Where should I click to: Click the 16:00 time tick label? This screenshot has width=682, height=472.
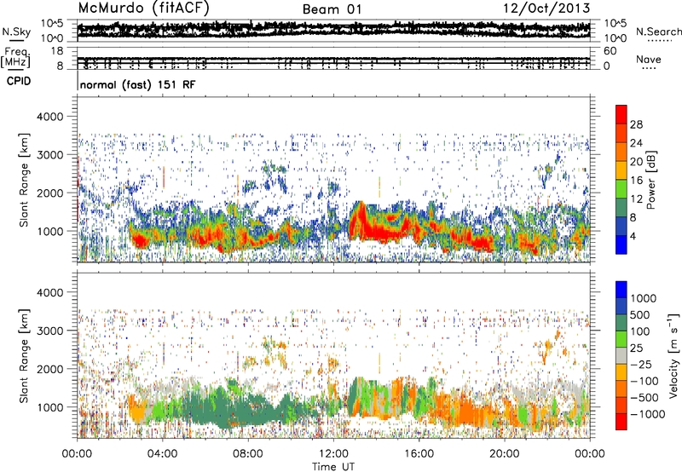point(419,454)
